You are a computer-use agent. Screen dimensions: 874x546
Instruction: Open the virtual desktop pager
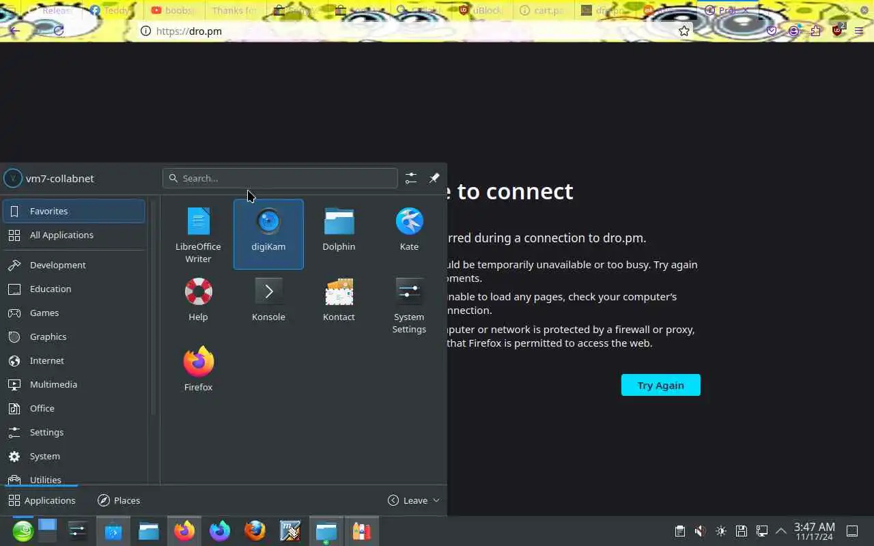point(47,530)
